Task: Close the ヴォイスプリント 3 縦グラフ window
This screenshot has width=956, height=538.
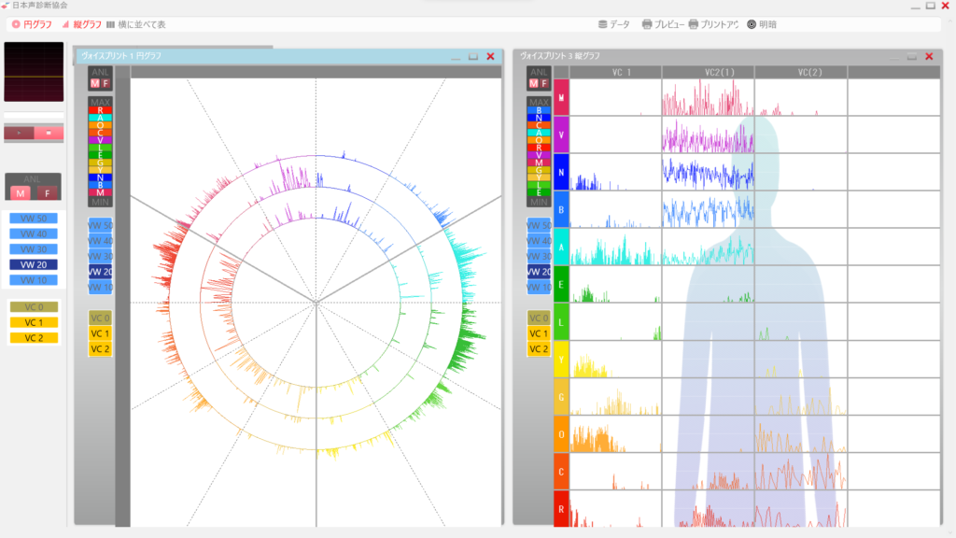Action: 929,56
